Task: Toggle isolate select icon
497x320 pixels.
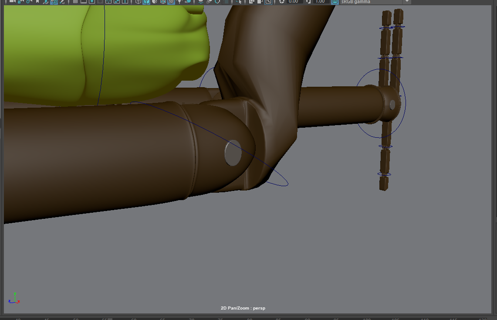Action: (x=239, y=2)
